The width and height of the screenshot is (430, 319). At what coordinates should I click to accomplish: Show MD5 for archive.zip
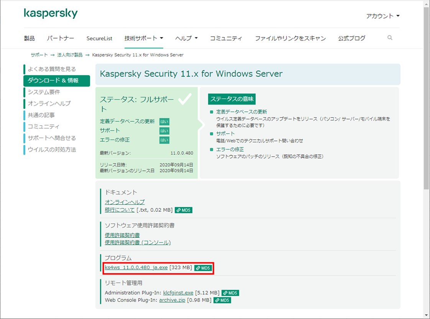pos(222,300)
